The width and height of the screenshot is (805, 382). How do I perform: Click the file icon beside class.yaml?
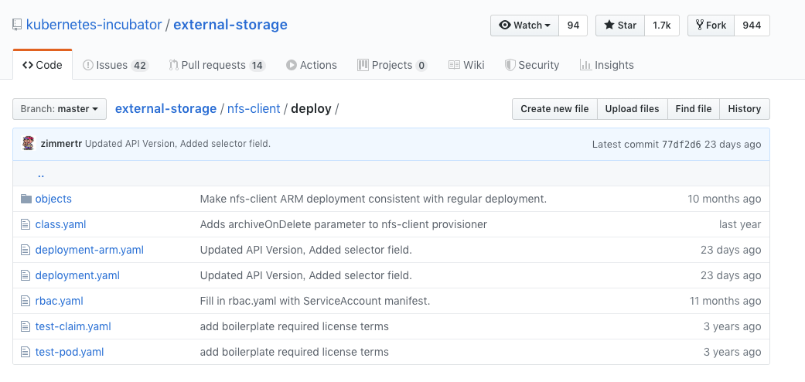pyautogui.click(x=26, y=224)
